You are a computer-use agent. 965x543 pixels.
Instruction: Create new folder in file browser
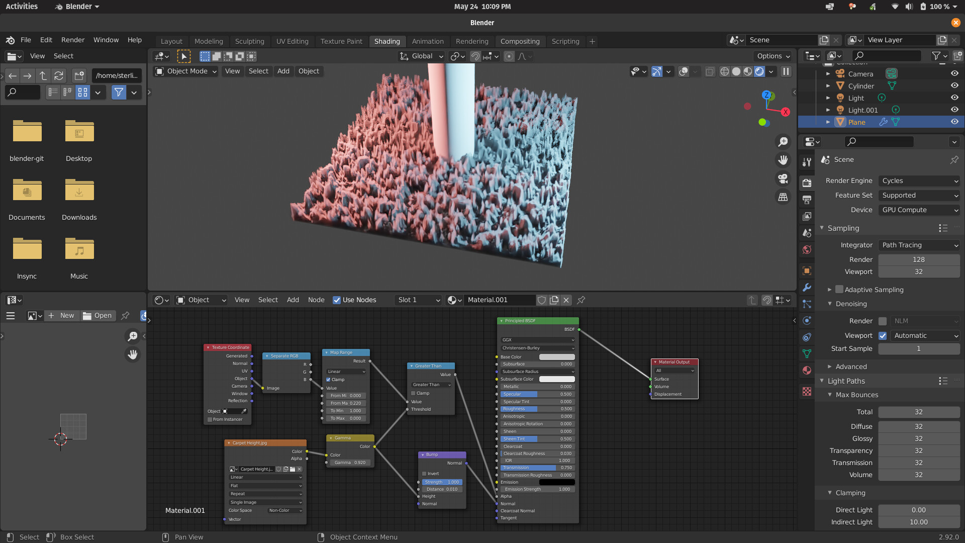point(79,76)
